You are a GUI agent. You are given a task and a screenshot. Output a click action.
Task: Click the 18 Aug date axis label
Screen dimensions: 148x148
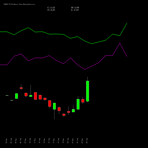coord(58,141)
